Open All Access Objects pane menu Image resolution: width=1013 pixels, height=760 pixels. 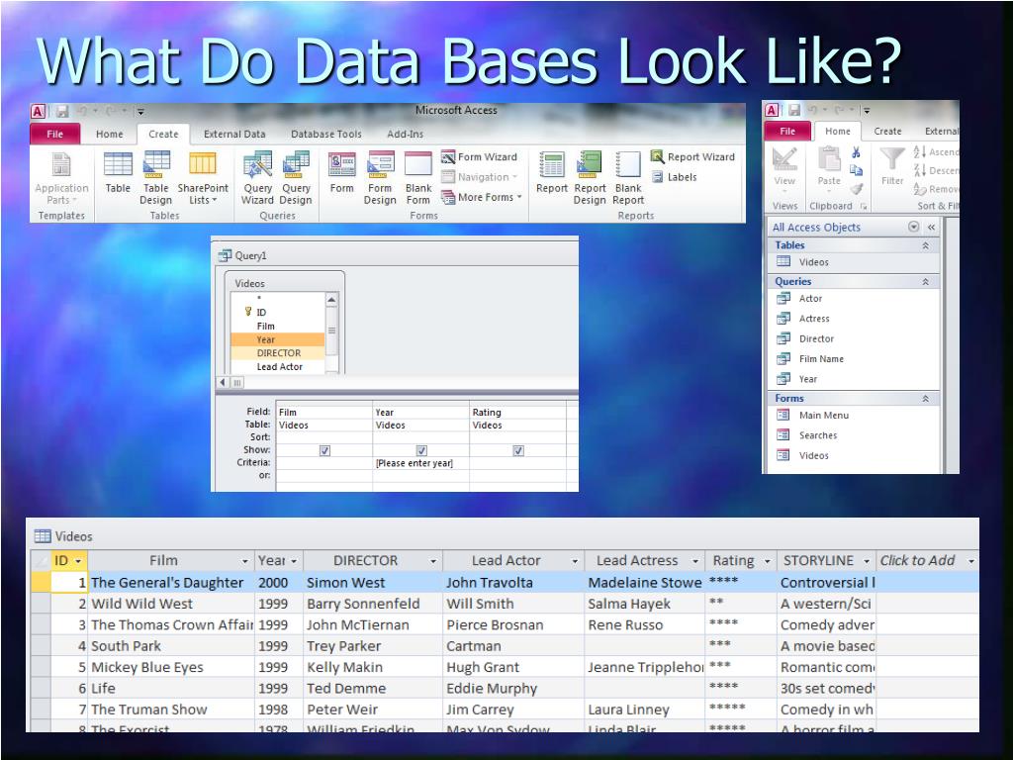point(913,227)
